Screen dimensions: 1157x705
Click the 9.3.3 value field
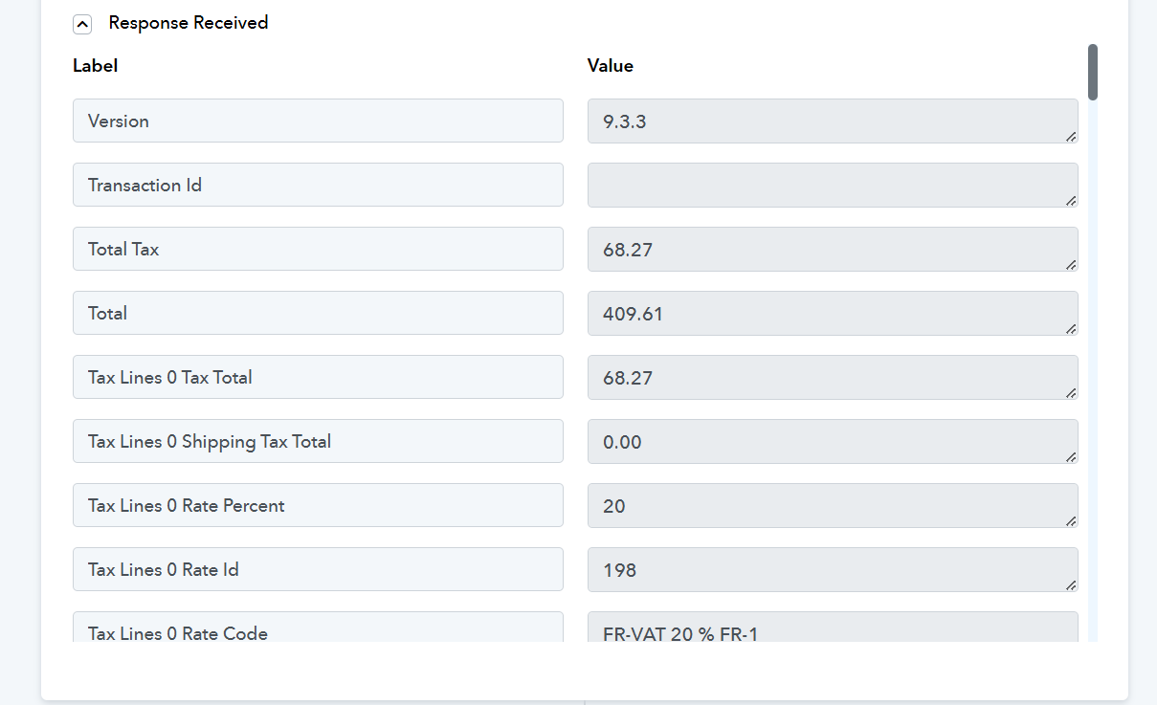(833, 121)
